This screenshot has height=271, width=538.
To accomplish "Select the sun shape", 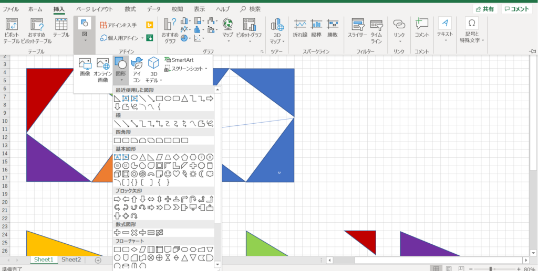I will 193,174.
